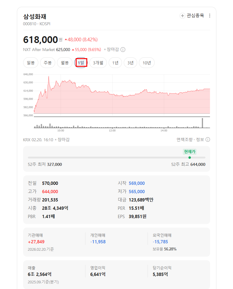Click 보유율 56.28% text
The width and height of the screenshot is (233, 289).
tap(164, 249)
